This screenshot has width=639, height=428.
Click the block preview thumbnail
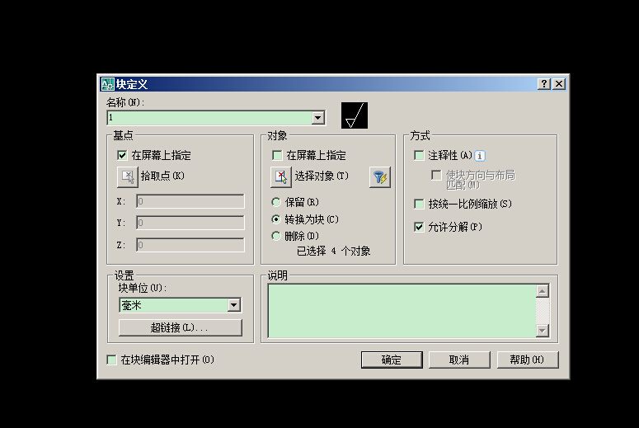(355, 115)
